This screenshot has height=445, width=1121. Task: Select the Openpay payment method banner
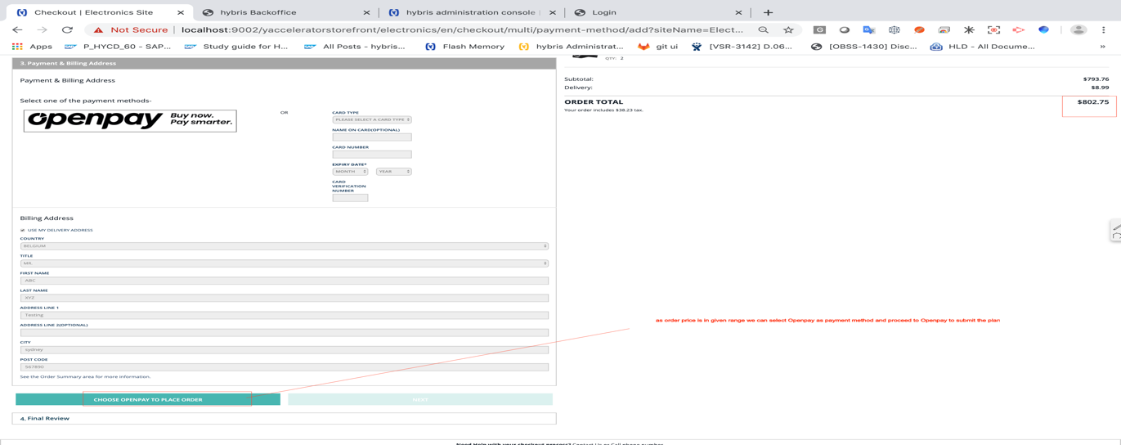pos(130,120)
